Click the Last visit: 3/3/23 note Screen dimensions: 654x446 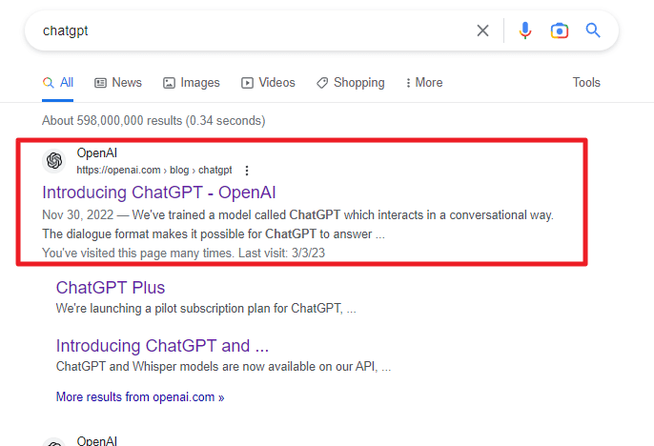coord(281,253)
